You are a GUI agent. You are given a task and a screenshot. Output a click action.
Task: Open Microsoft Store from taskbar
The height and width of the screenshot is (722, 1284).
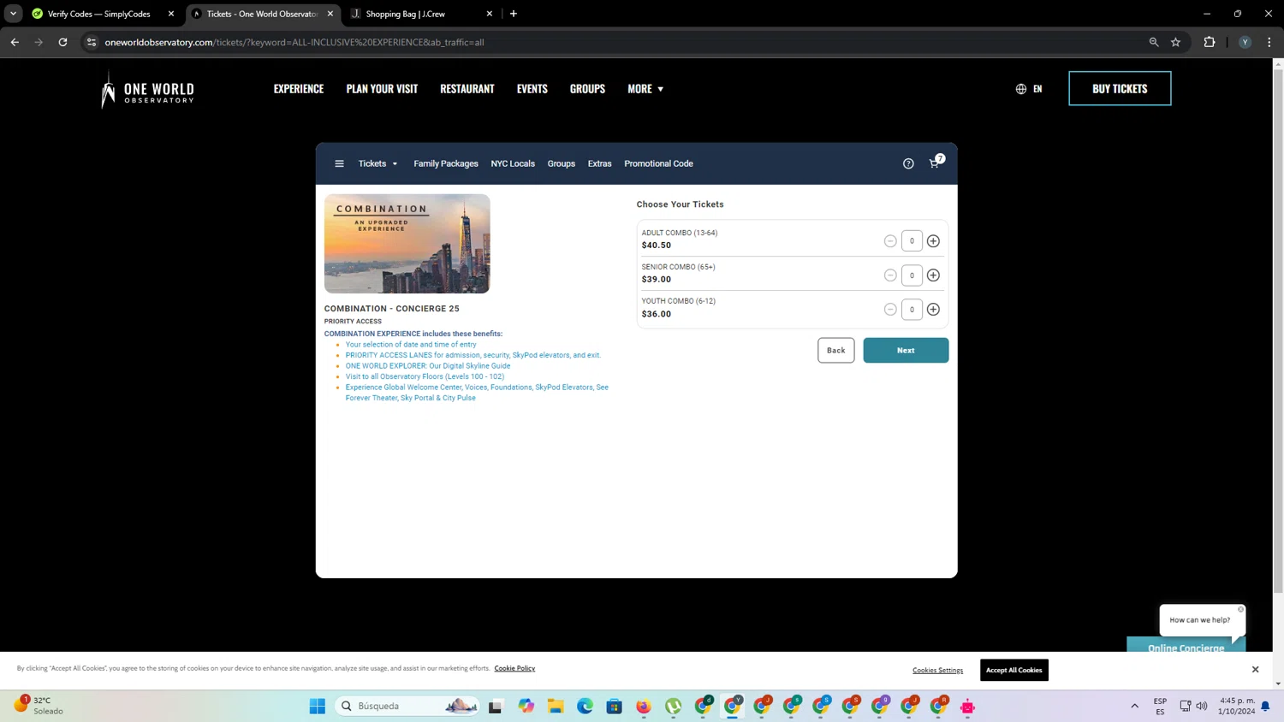(614, 706)
